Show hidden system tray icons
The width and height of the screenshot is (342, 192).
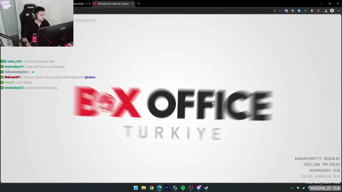coord(292,188)
